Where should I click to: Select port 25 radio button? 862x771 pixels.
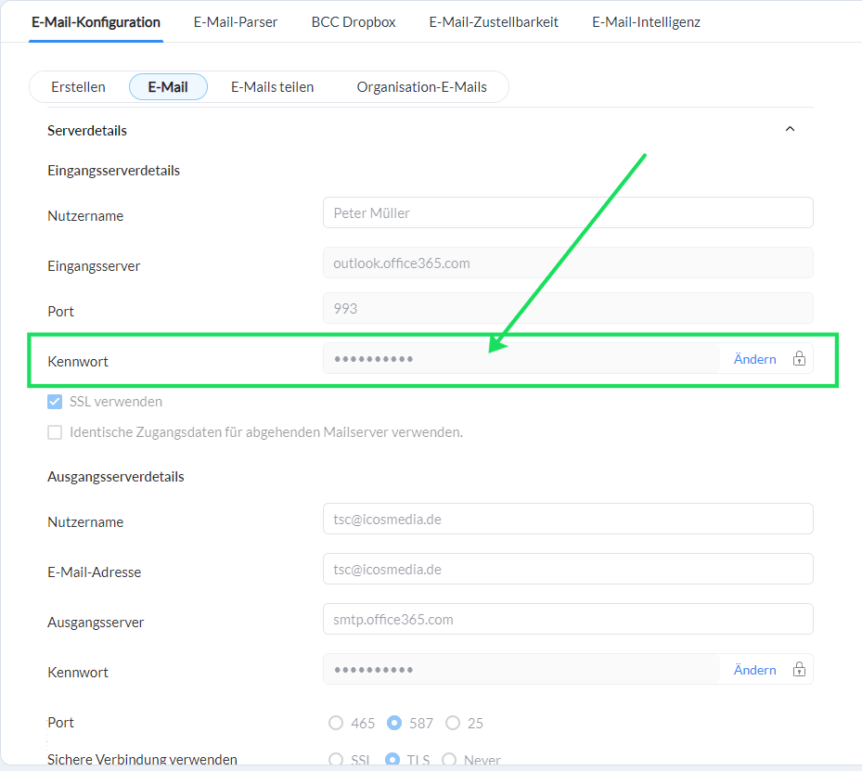click(x=453, y=723)
